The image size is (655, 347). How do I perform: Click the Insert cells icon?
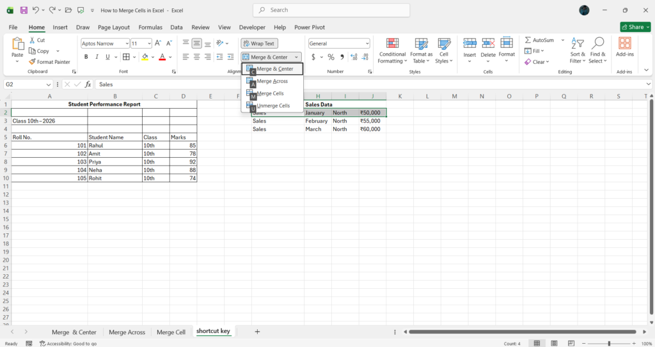470,43
